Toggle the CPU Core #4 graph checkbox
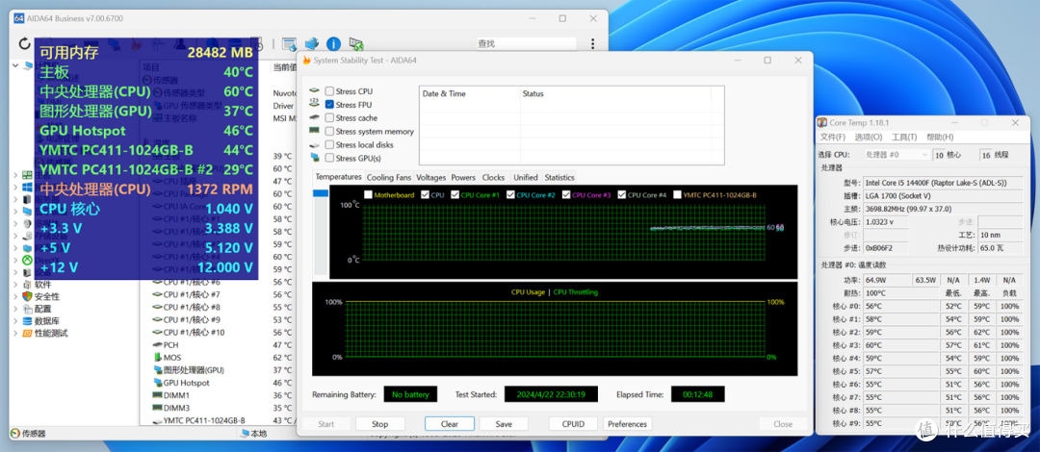Viewport: 1040px width, 452px height. 621,195
